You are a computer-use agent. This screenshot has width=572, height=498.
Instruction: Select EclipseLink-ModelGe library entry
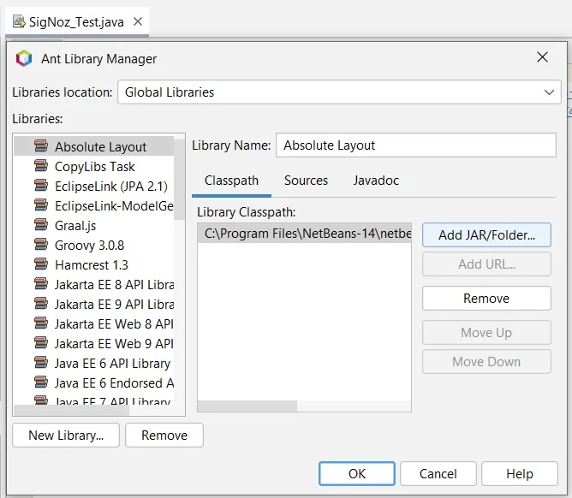point(93,205)
